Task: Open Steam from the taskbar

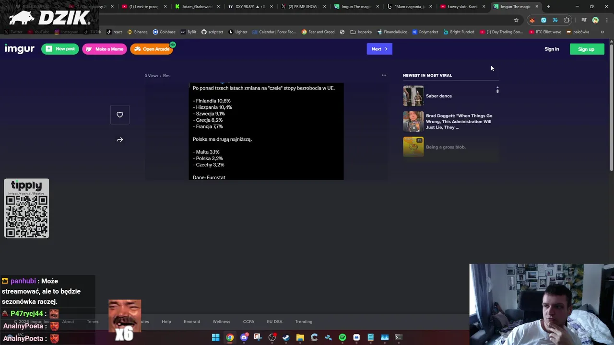Action: click(x=286, y=337)
